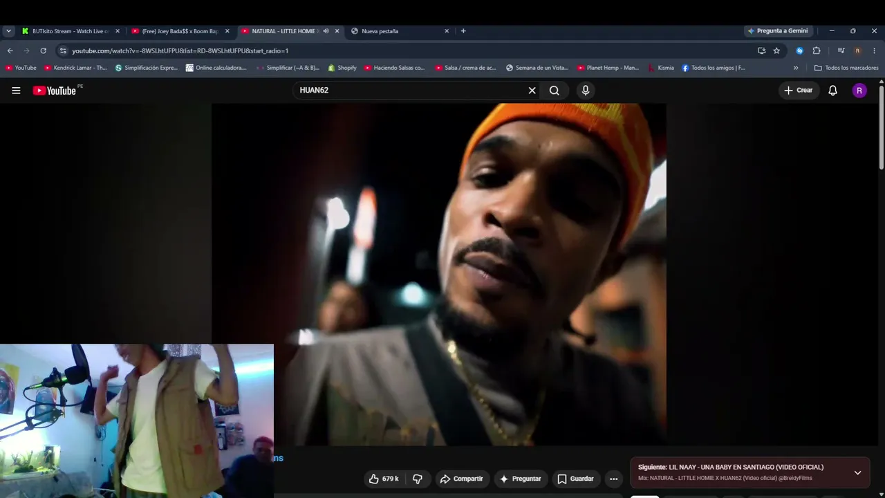Viewport: 885px width, 498px height.
Task: Open the Shazam extension
Action: [x=800, y=50]
